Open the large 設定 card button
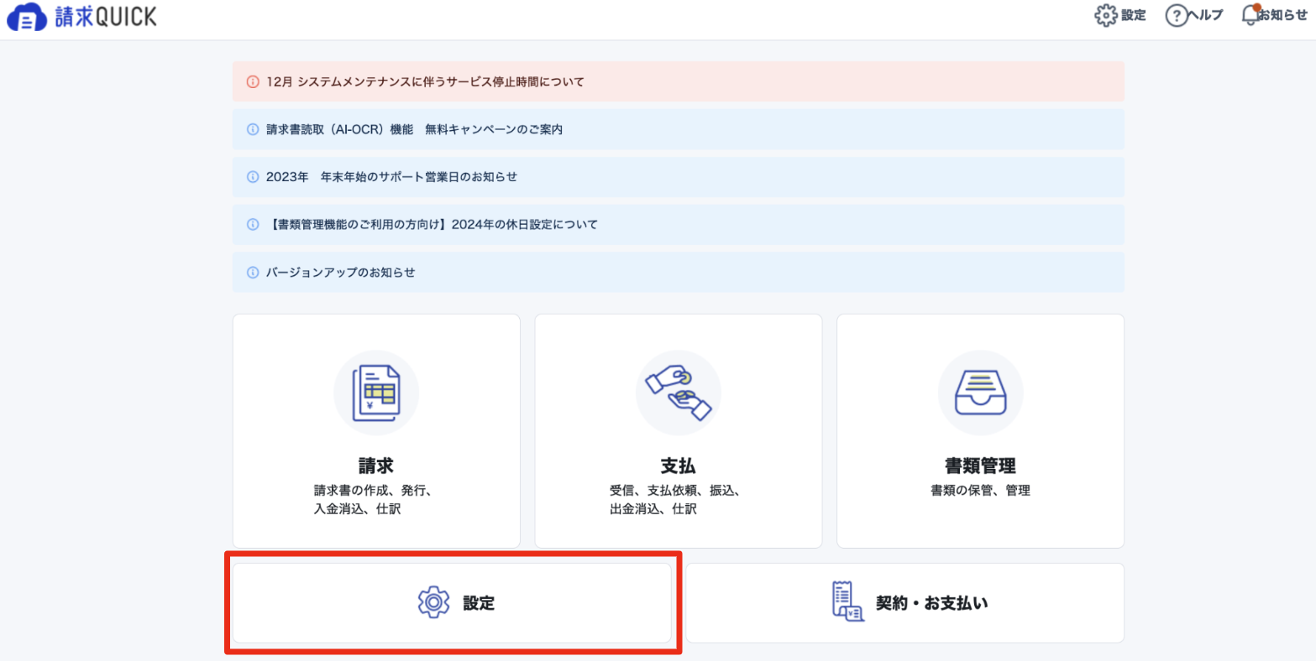Screen dimensions: 1316x661 coord(452,603)
